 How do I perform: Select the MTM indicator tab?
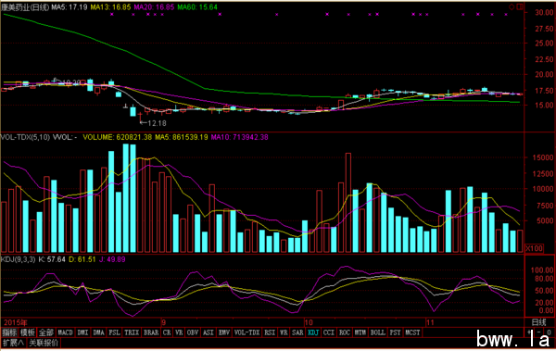360,332
